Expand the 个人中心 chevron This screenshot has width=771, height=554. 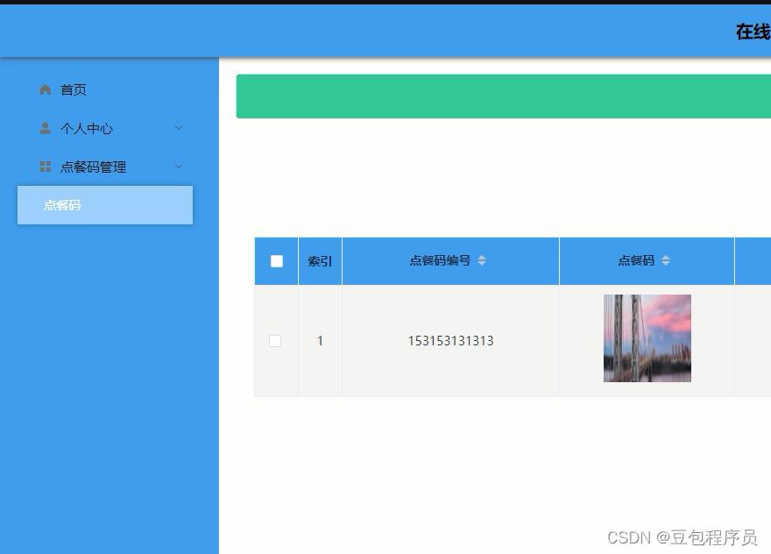[x=179, y=128]
